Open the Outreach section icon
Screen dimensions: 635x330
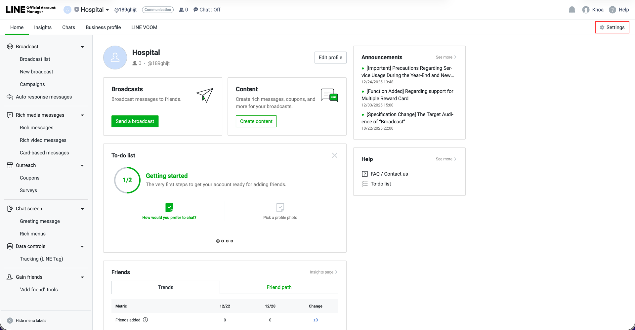(x=10, y=165)
